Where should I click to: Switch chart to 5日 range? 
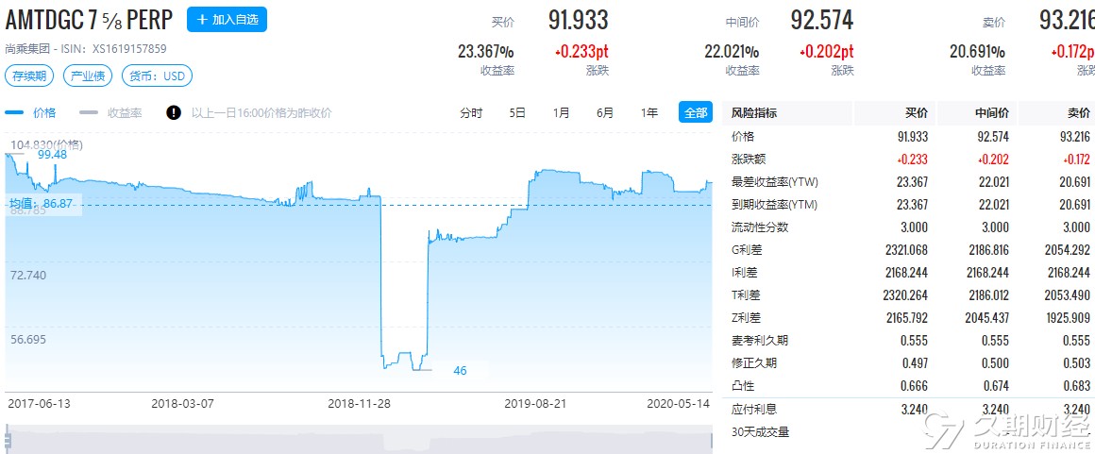517,112
